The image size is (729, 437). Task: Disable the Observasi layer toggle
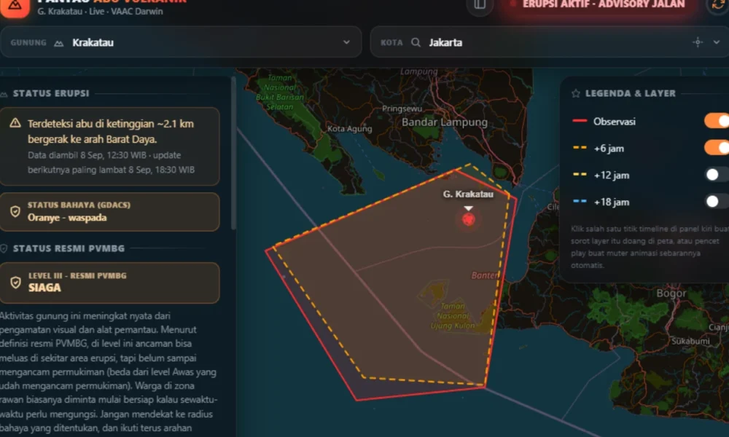coord(717,121)
